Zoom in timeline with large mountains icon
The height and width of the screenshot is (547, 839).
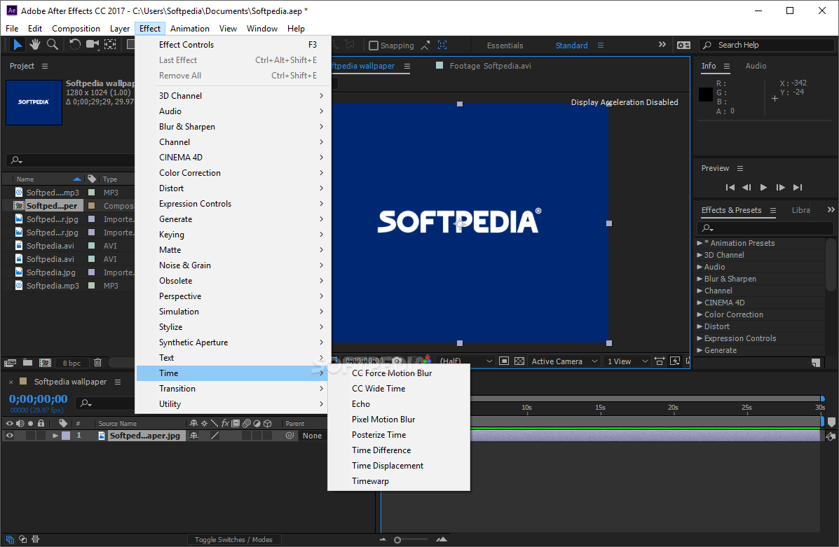pos(442,539)
